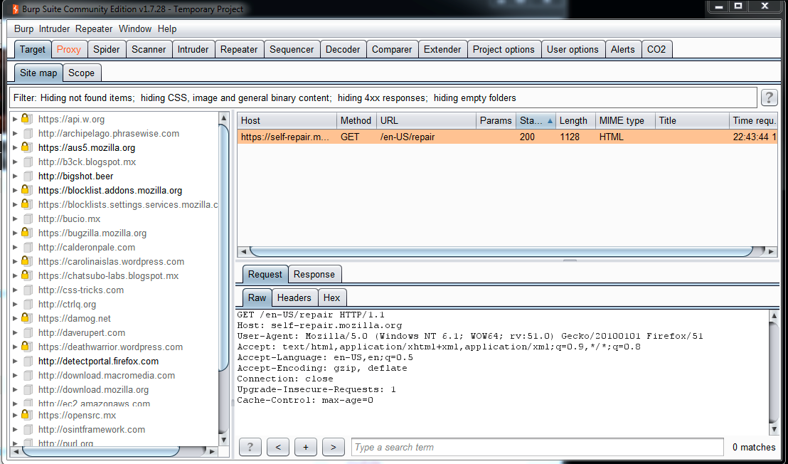Click the search help question mark button
This screenshot has height=464, width=788.
[250, 447]
